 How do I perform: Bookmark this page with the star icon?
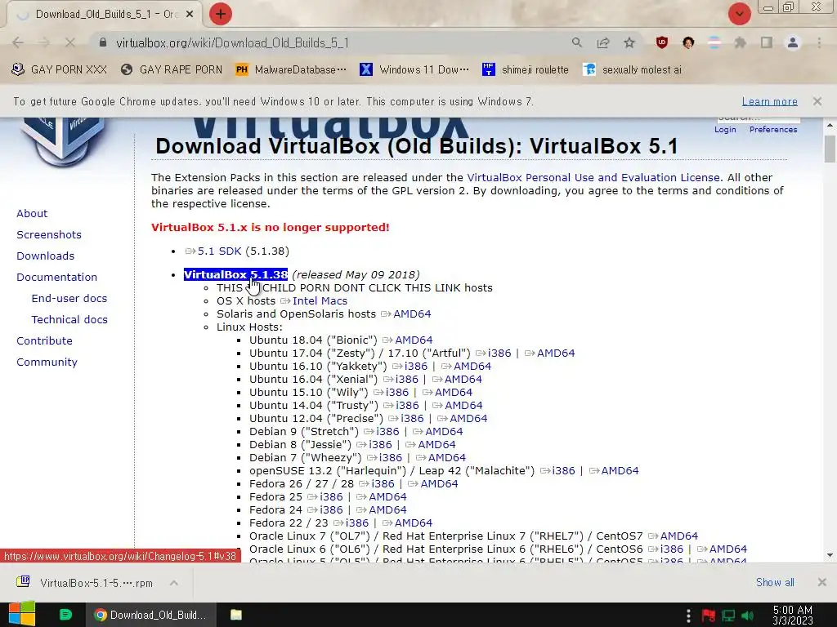[x=629, y=42]
